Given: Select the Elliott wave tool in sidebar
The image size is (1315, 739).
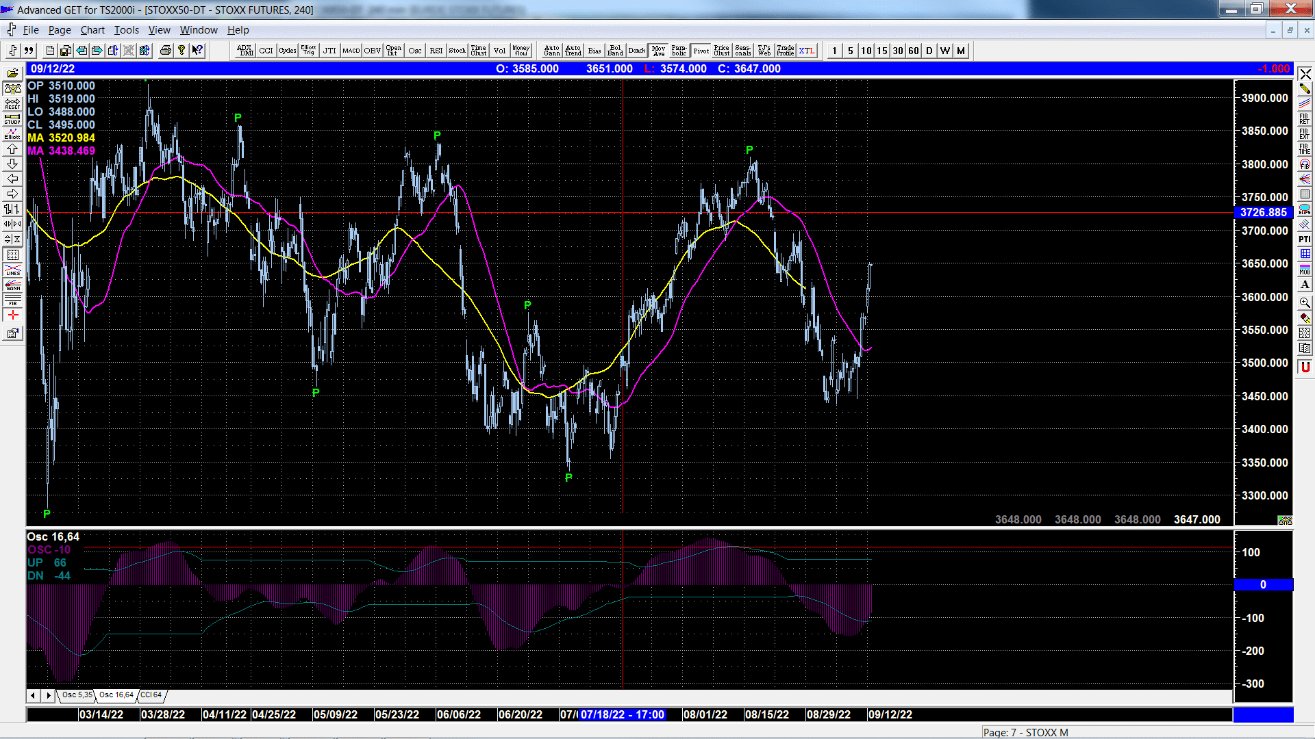Looking at the screenshot, I should pyautogui.click(x=12, y=133).
